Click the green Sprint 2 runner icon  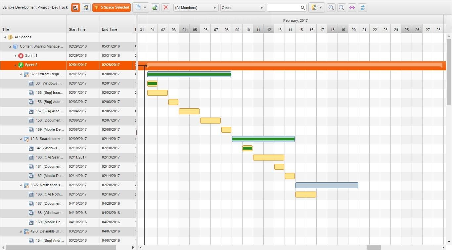[x=21, y=65]
